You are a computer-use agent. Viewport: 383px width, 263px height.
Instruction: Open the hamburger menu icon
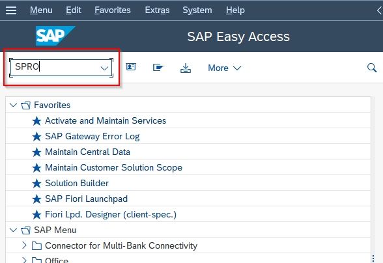pos(11,10)
